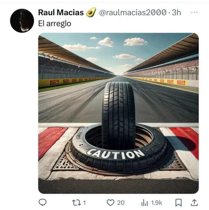Like the tweet with the heart icon
209x210 pixels.
tap(110, 203)
